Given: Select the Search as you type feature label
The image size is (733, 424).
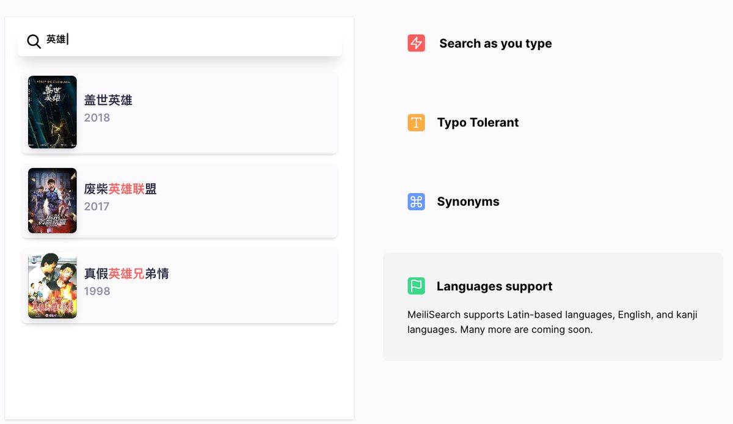Looking at the screenshot, I should (495, 43).
